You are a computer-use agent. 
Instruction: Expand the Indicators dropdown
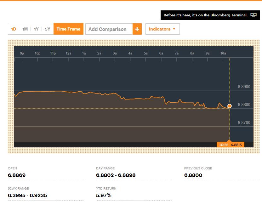(x=162, y=29)
